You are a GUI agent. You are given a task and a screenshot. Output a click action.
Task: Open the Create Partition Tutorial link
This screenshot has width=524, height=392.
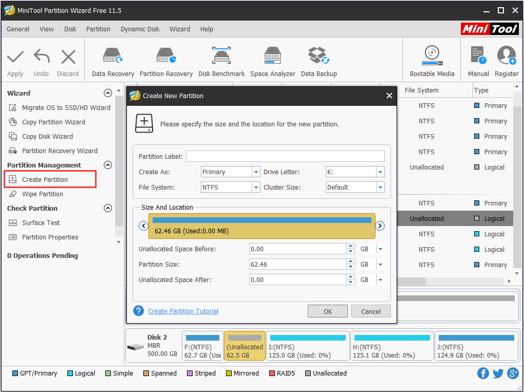[x=183, y=311]
